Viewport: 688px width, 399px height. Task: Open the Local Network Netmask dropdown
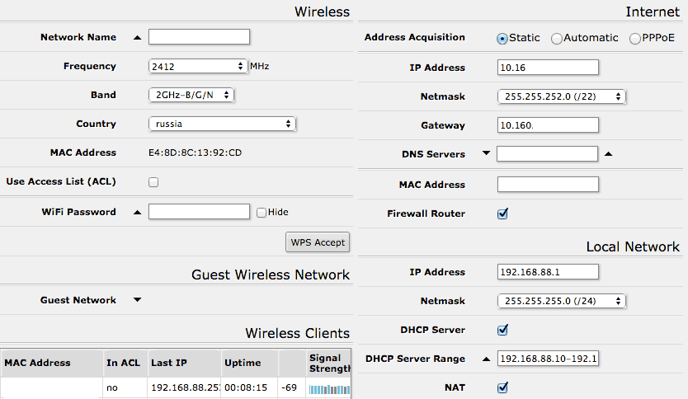[562, 301]
